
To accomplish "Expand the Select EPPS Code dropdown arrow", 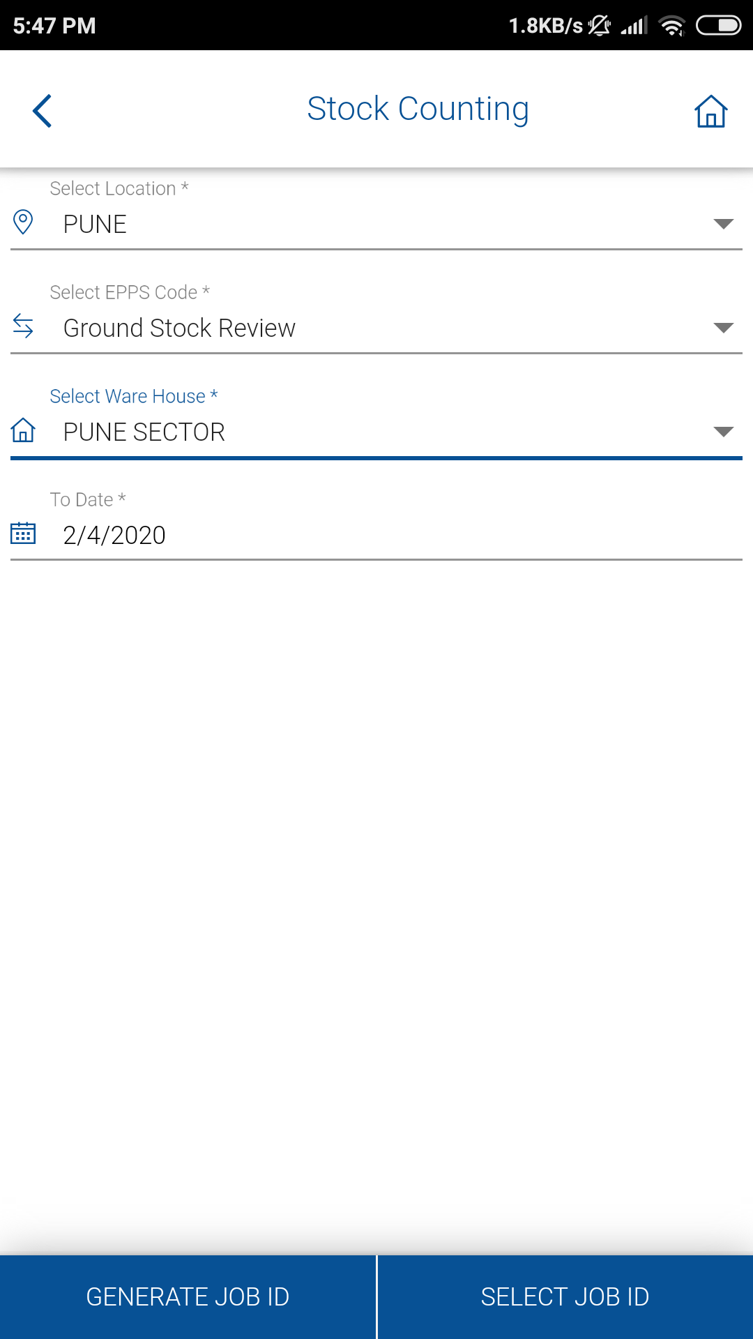I will point(723,328).
